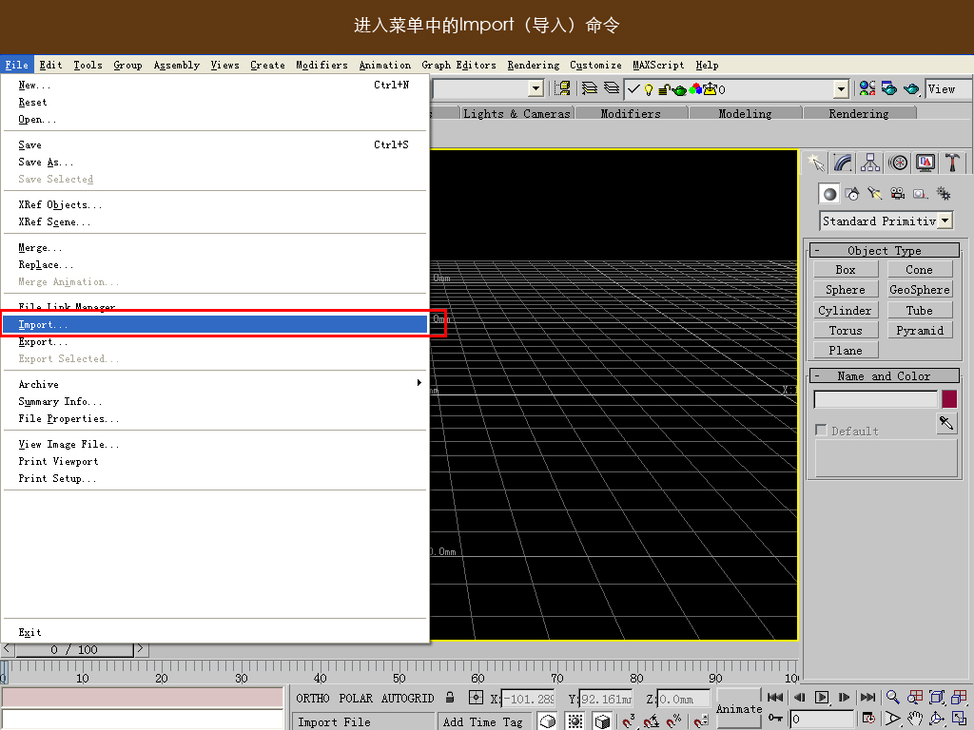Click the Min/Max toggle viewport icon
Screen dimensions: 974x730
[x=959, y=719]
